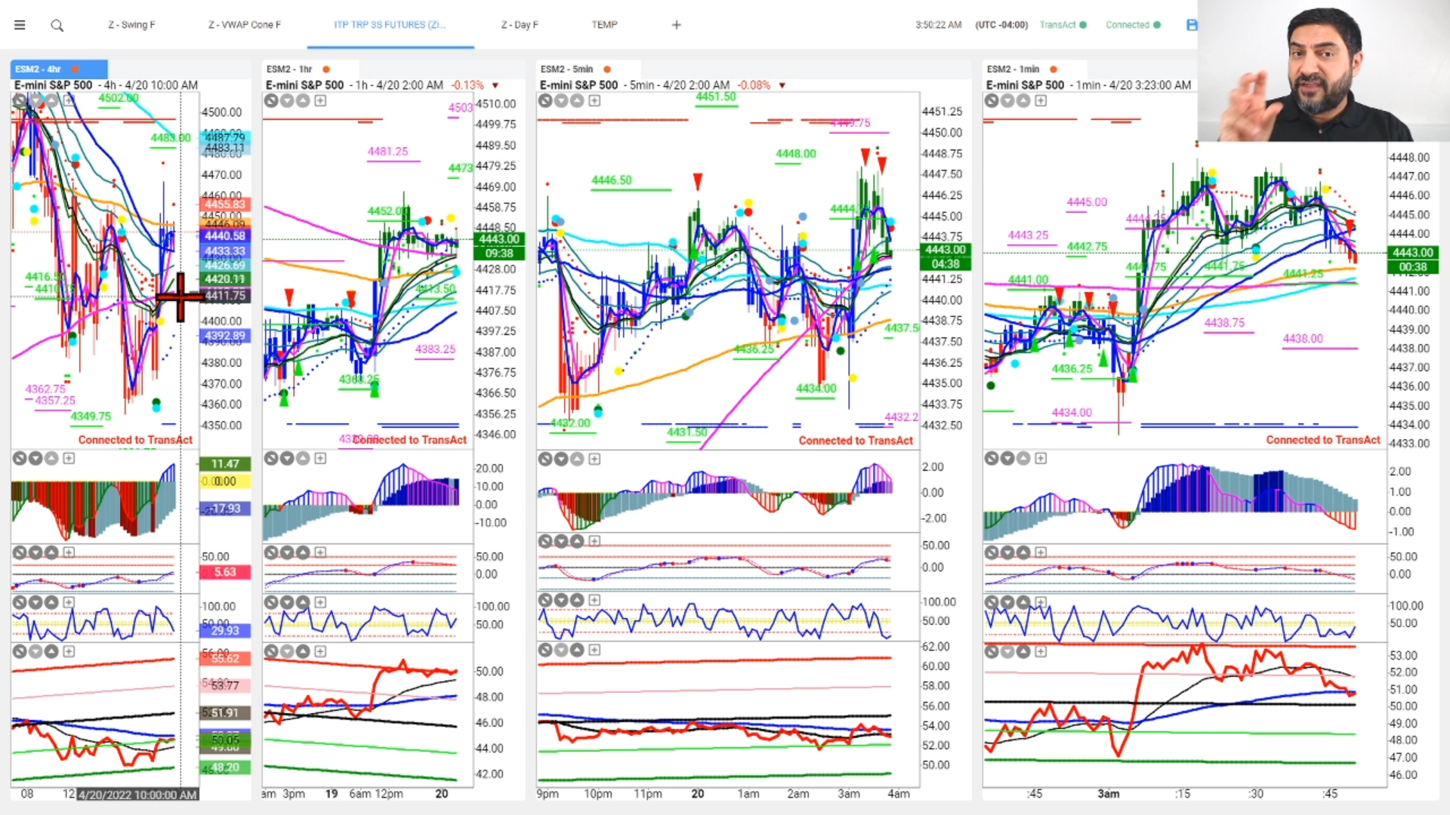Hide the 4hr bottom indicator pane
This screenshot has width=1450, height=815.
coord(20,651)
